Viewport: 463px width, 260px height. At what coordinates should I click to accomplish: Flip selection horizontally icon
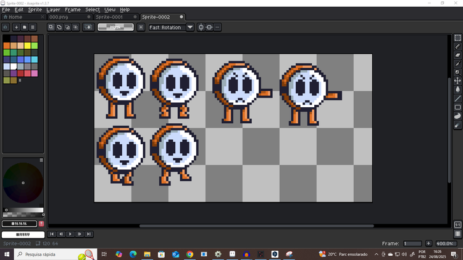(201, 27)
